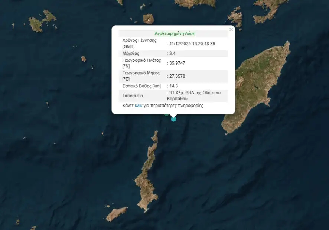This screenshot has height=230, width=329.
Task: Click the longitude value 27.3578
Action: 177,76
